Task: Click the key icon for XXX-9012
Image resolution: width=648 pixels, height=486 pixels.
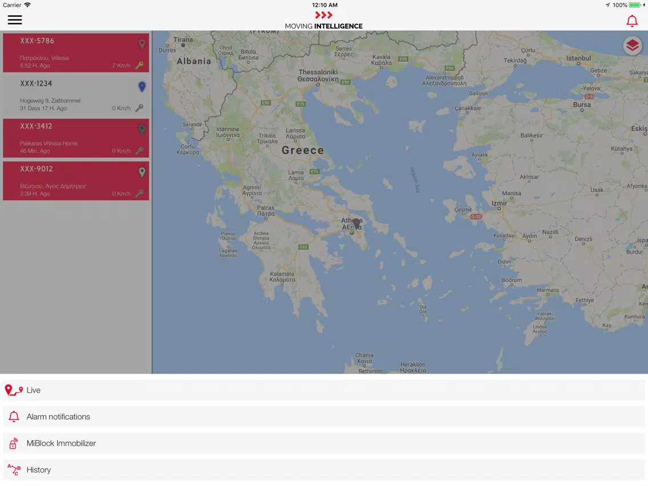Action: [x=139, y=193]
